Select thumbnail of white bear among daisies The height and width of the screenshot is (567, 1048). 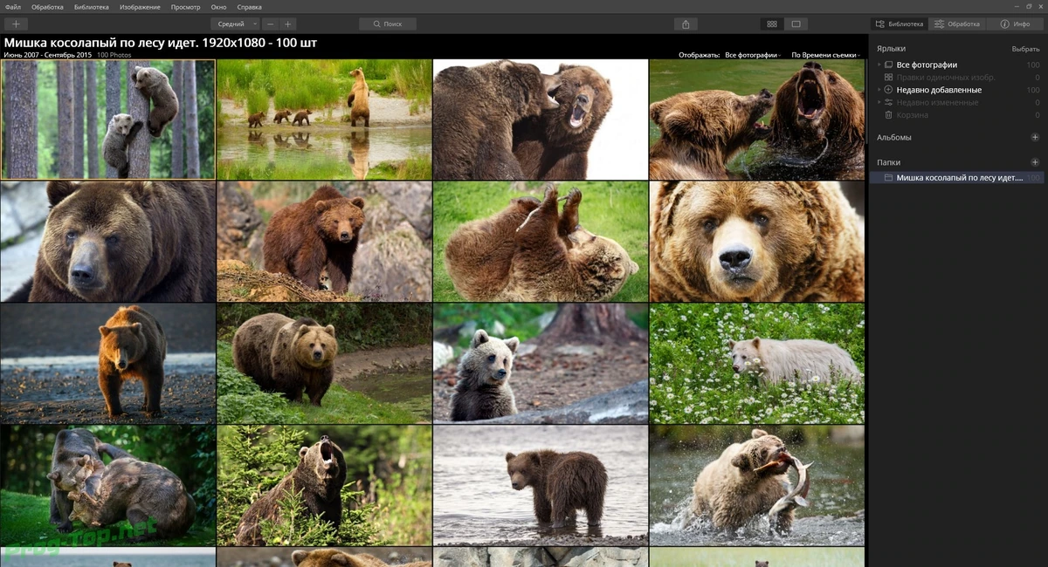click(757, 364)
